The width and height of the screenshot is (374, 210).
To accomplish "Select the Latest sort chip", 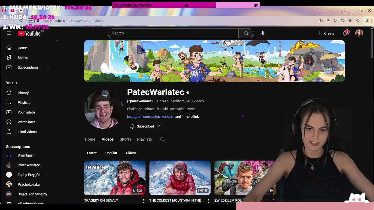I will [92, 153].
